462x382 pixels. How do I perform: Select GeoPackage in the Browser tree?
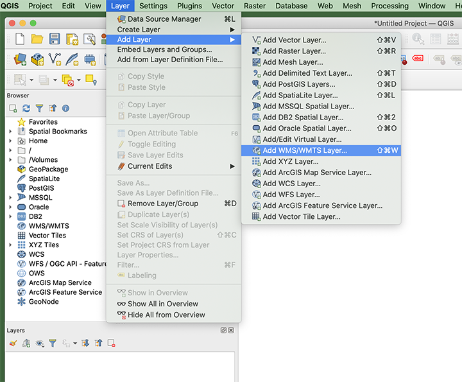(48, 169)
